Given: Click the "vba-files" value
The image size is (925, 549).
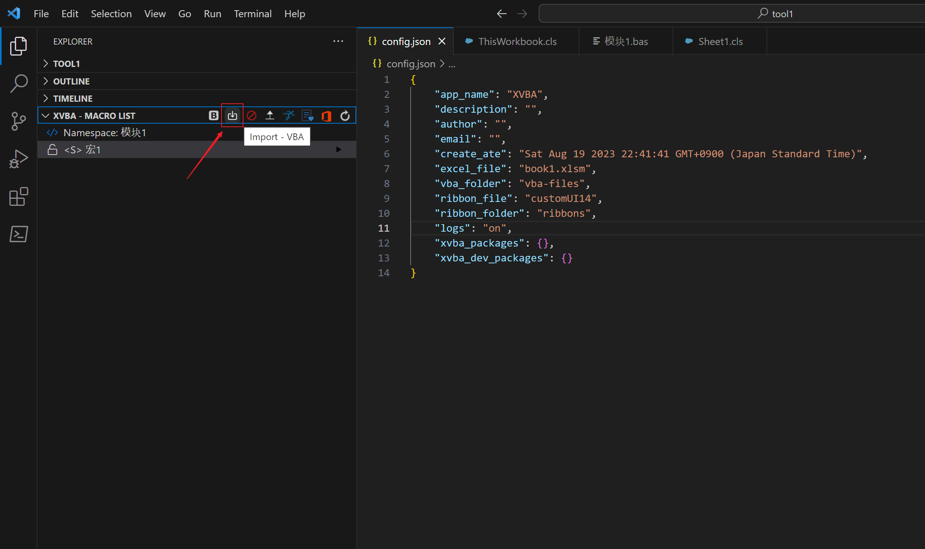Looking at the screenshot, I should [552, 184].
